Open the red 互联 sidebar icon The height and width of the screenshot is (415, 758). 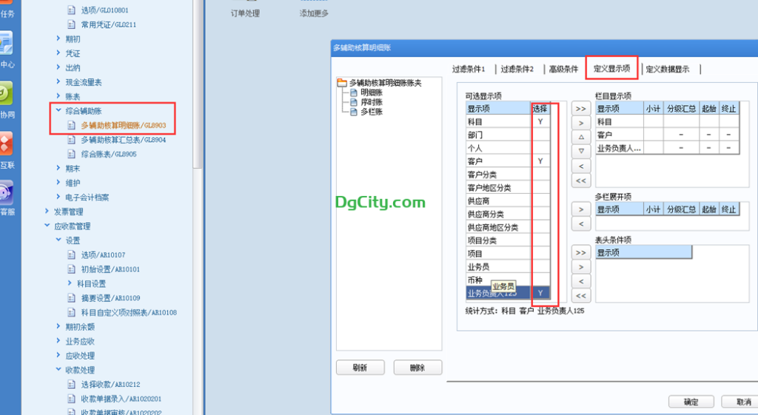coord(4,144)
